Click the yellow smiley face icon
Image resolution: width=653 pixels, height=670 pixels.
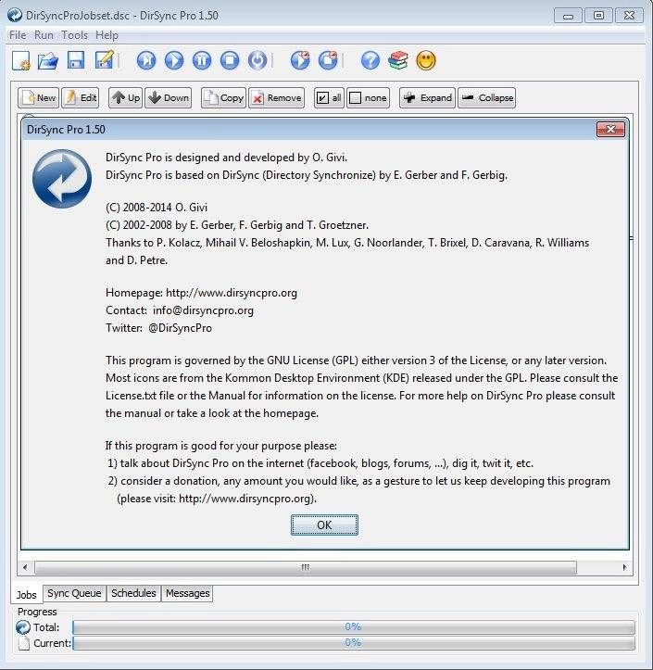point(426,60)
